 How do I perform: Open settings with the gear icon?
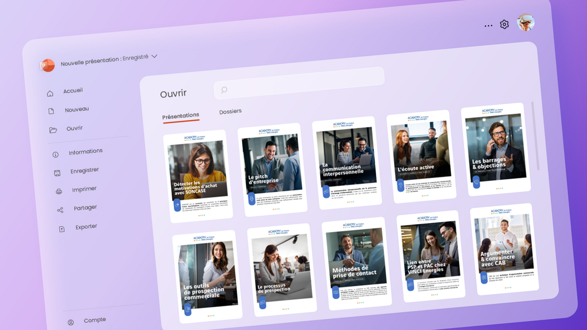coord(504,24)
